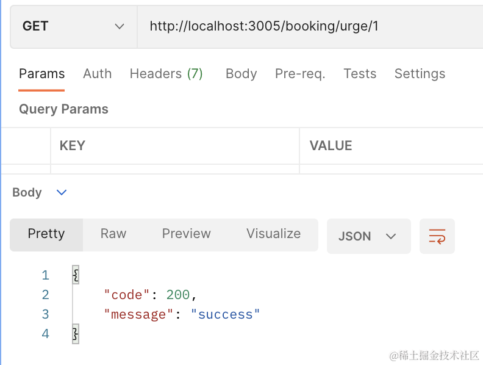Switch to the Auth tab

[97, 74]
